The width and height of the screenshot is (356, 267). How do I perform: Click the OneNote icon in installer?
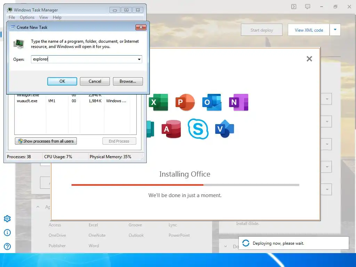pos(238,102)
